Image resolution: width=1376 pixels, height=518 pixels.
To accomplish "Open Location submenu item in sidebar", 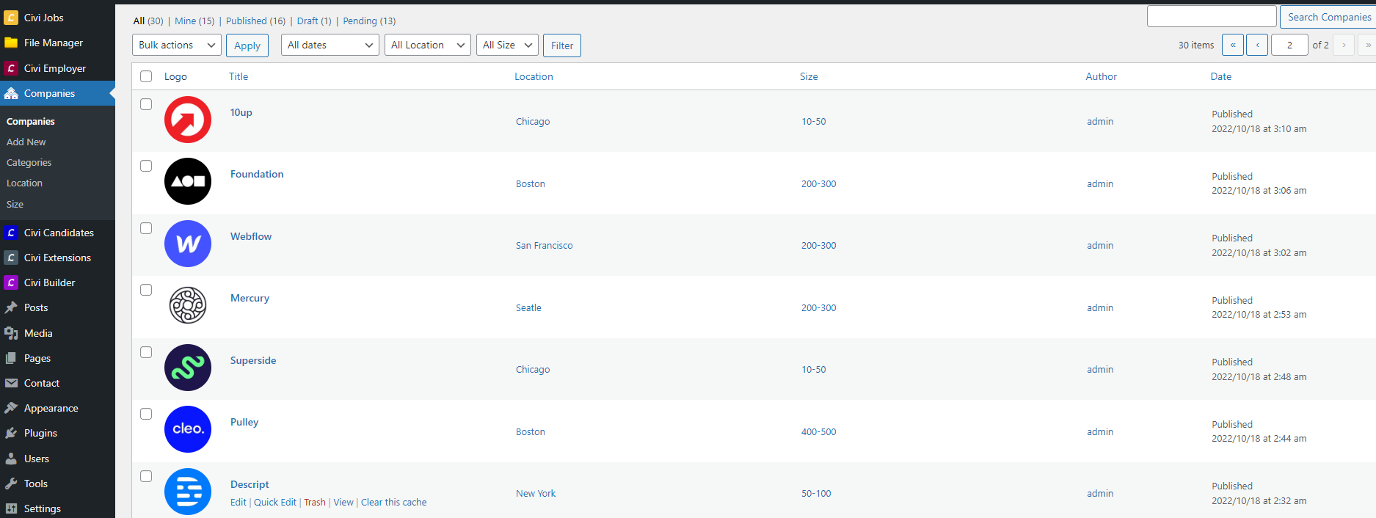I will 24,183.
